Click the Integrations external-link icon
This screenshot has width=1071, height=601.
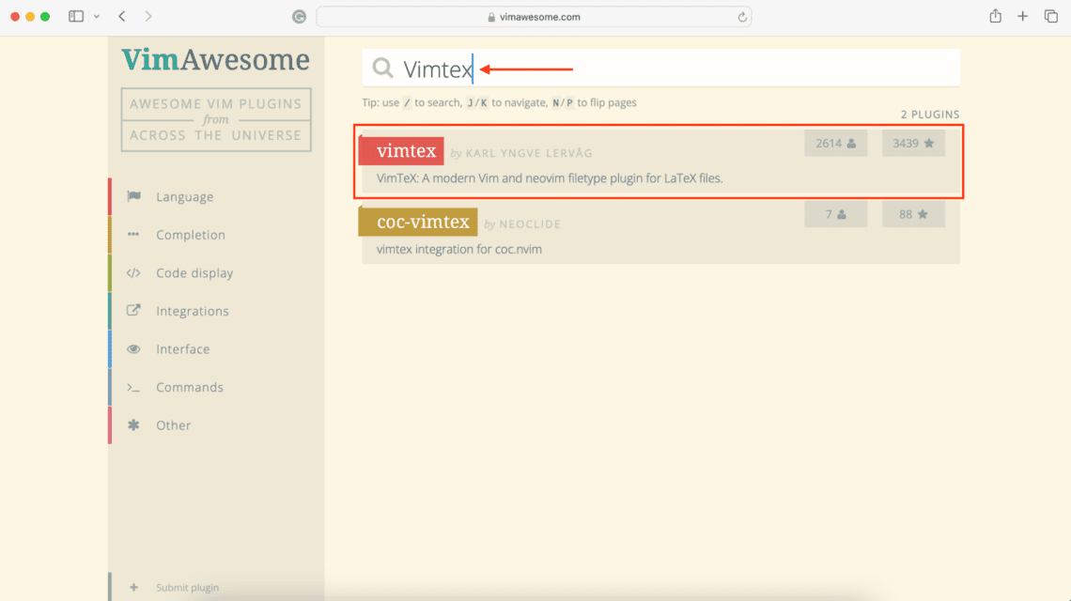click(x=135, y=310)
